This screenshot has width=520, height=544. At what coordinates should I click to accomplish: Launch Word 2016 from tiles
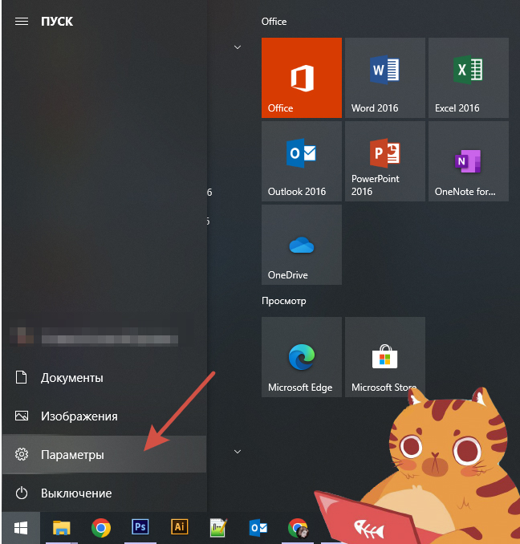tap(384, 77)
